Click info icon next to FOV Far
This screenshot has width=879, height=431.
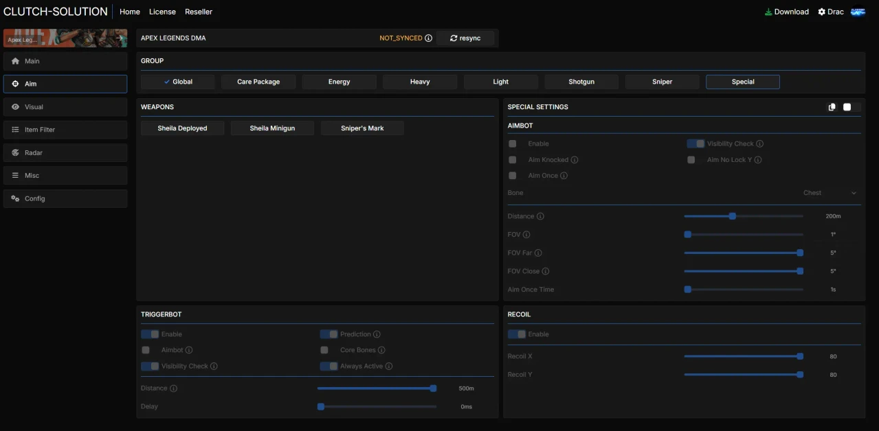[x=538, y=253]
